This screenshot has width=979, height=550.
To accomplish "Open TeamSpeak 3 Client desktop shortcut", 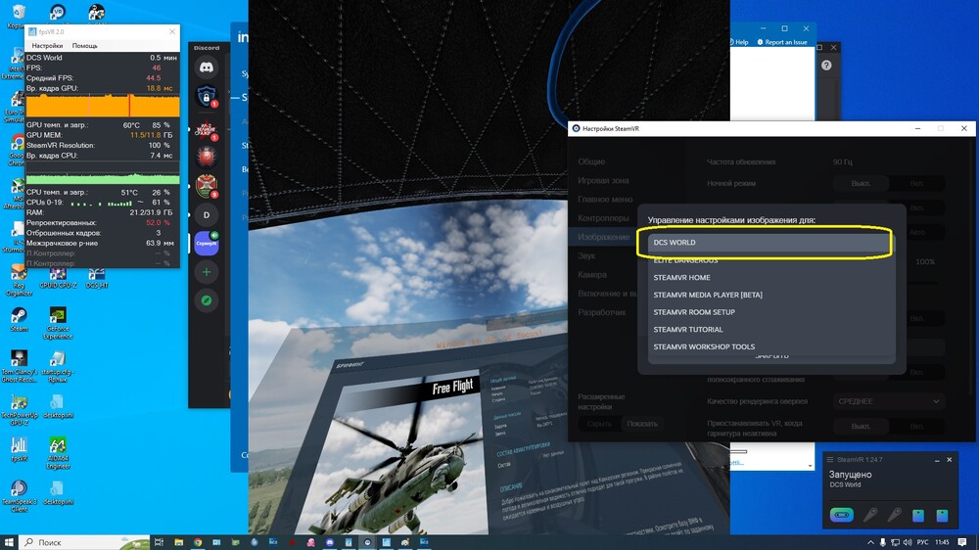I will point(20,496).
